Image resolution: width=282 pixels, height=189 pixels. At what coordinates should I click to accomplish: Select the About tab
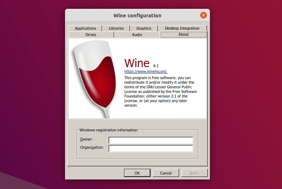pyautogui.click(x=183, y=34)
